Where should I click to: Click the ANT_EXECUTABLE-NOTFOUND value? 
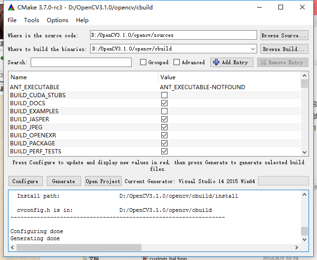(202, 87)
